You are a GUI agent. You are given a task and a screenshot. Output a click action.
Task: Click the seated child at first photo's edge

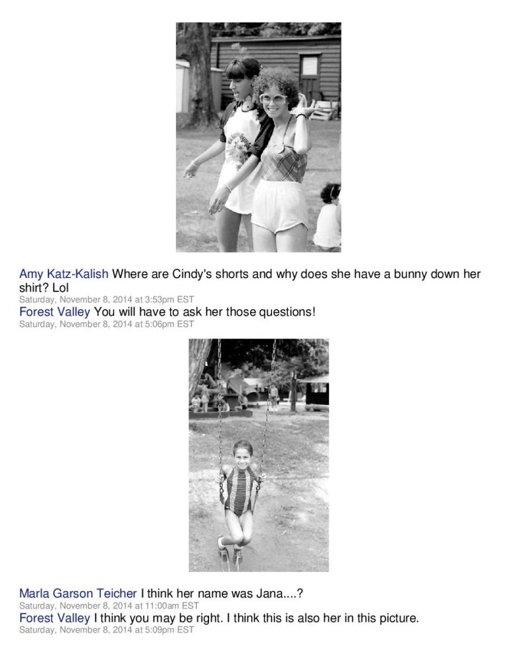[x=328, y=217]
